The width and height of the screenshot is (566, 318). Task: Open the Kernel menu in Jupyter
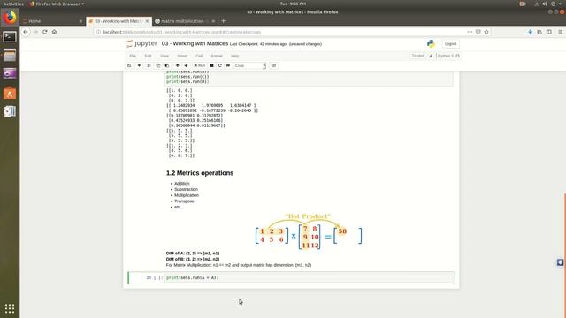217,56
